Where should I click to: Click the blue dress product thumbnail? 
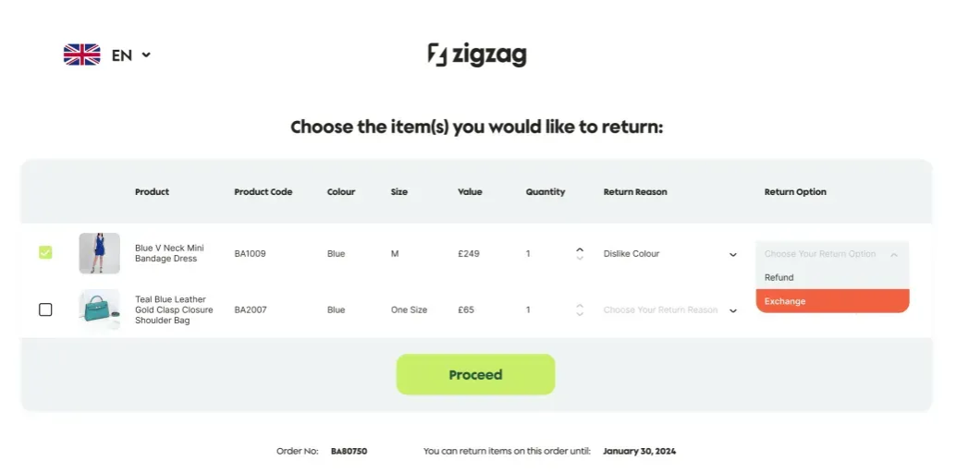(99, 253)
